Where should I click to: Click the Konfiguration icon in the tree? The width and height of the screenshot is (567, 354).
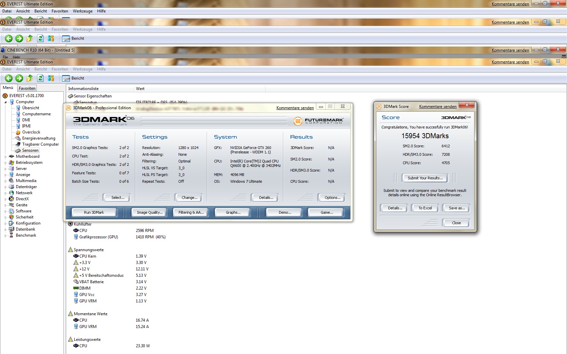coord(12,223)
